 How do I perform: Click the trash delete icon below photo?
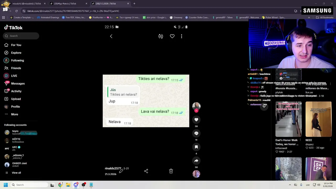tap(171, 171)
